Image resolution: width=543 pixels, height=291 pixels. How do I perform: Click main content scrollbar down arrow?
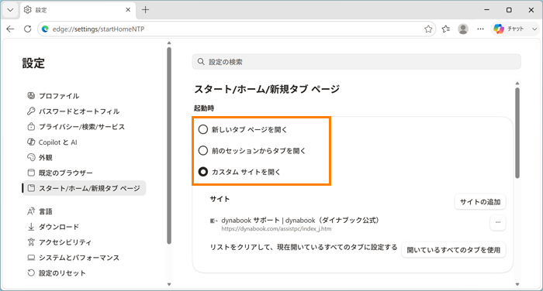[517, 284]
